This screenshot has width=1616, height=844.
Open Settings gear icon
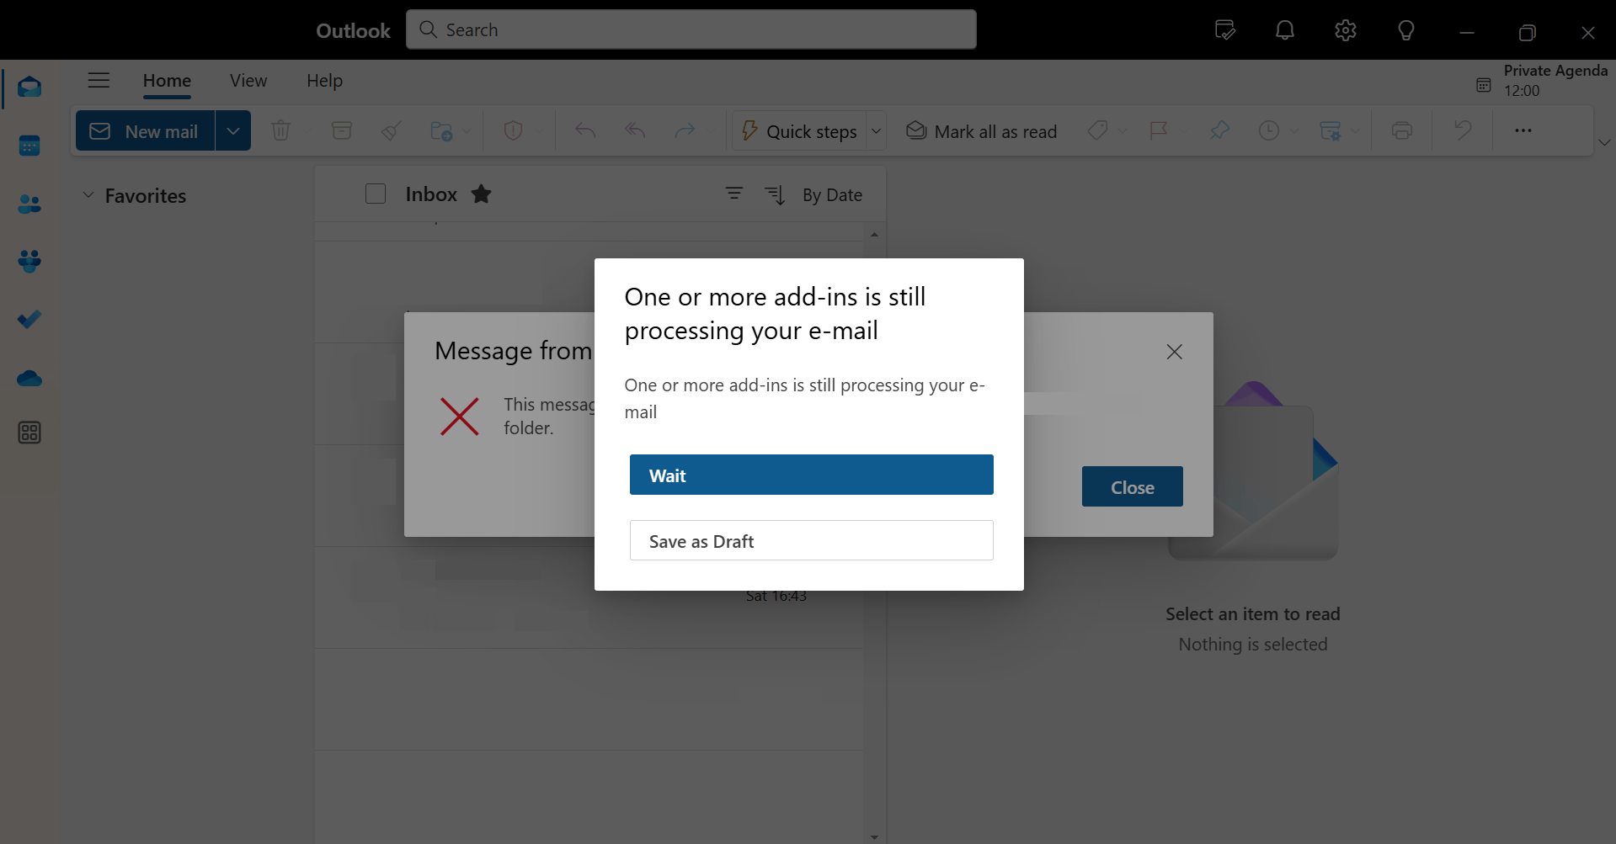pyautogui.click(x=1346, y=30)
